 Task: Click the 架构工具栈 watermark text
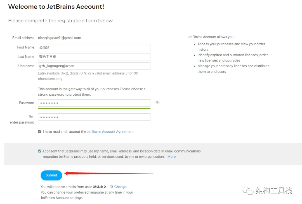pos(274,191)
